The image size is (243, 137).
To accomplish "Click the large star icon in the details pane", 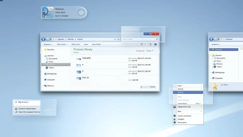I will pos(215,86).
